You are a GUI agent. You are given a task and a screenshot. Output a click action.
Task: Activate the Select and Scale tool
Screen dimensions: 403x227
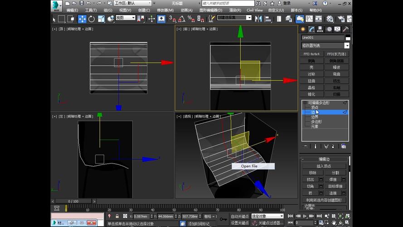click(x=101, y=19)
